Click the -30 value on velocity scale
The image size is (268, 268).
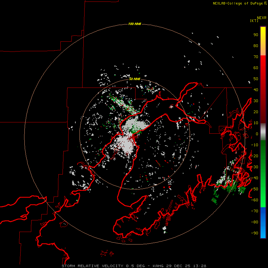pyautogui.click(x=255, y=167)
